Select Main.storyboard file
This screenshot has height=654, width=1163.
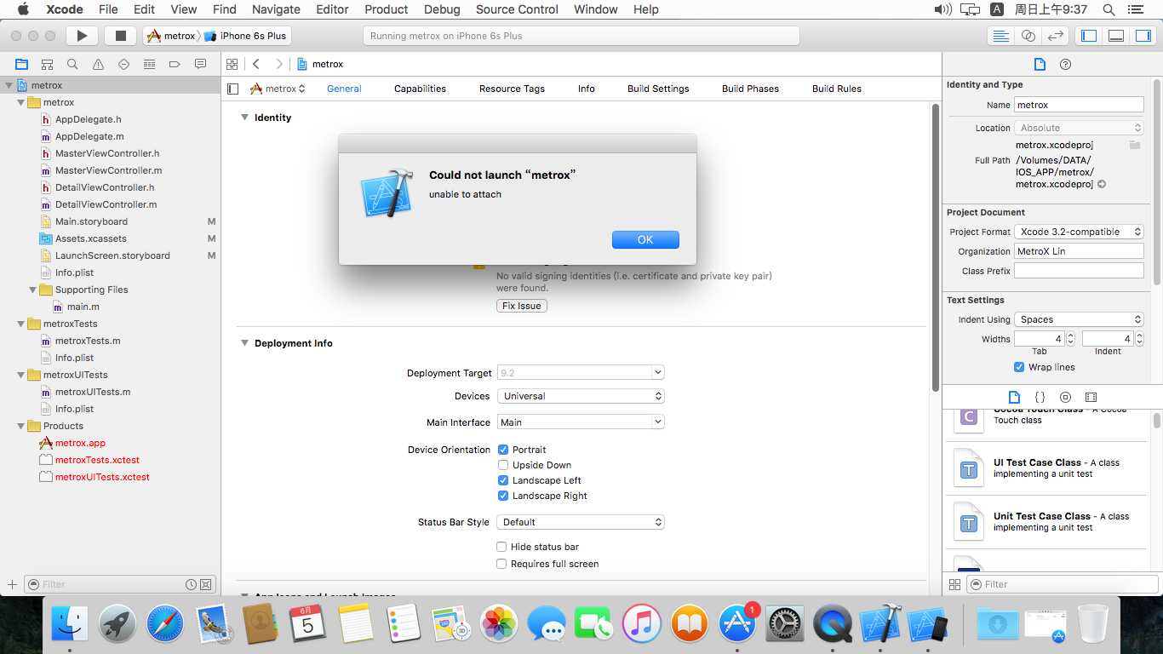click(91, 221)
